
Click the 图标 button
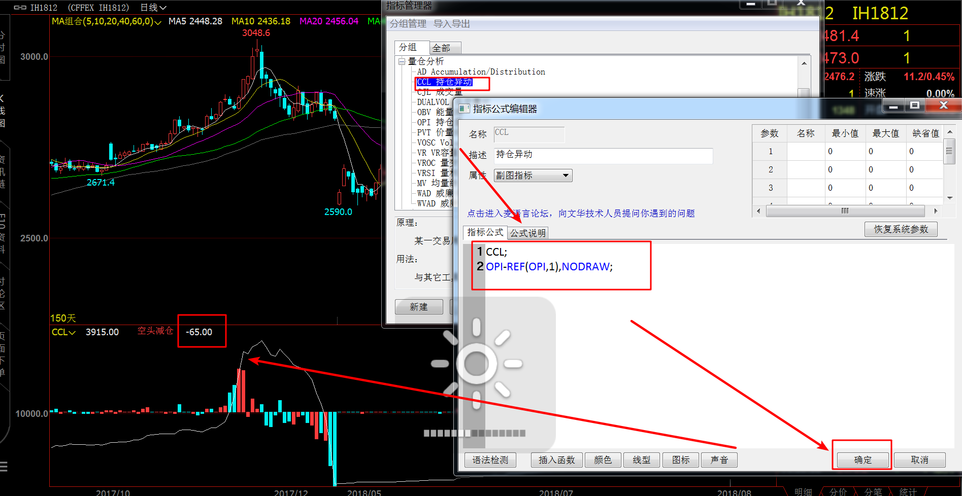(681, 460)
